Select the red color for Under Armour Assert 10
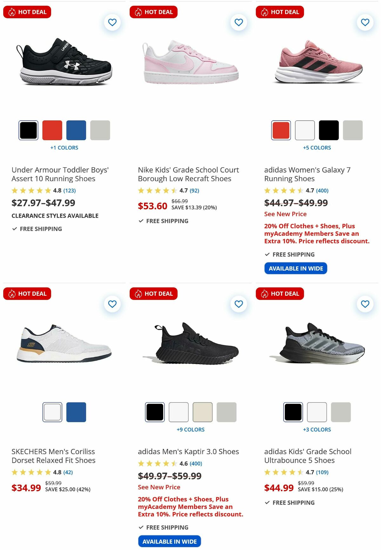Screen dimensions: 381x550 (52, 130)
